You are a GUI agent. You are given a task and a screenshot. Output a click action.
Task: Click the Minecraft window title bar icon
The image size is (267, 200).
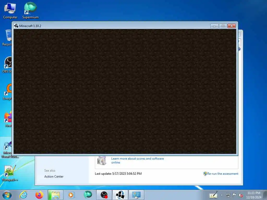[x=16, y=26]
